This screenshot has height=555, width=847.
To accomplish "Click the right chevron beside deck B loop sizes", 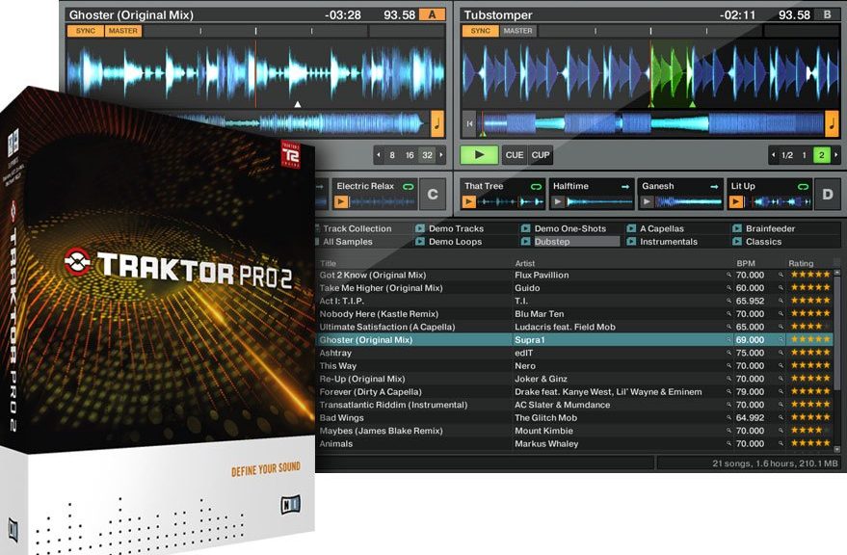I will (836, 154).
